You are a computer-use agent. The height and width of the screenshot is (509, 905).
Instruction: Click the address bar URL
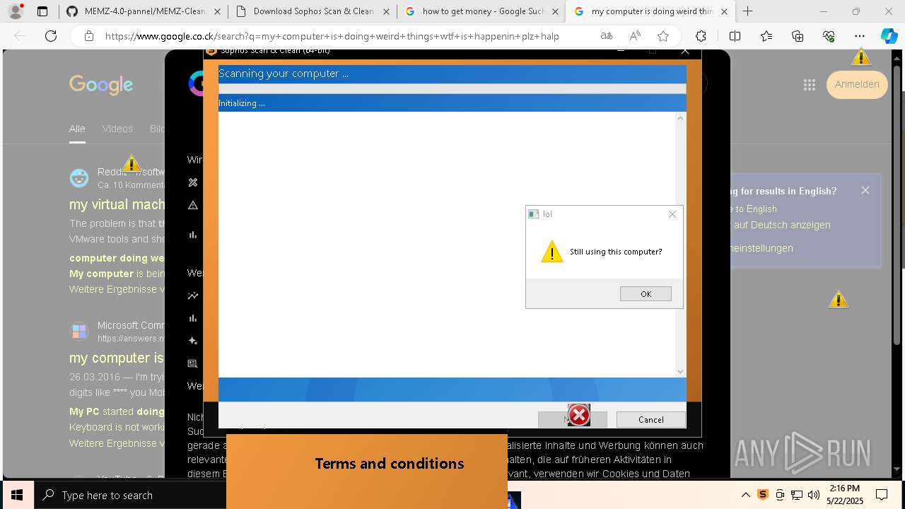click(x=332, y=36)
